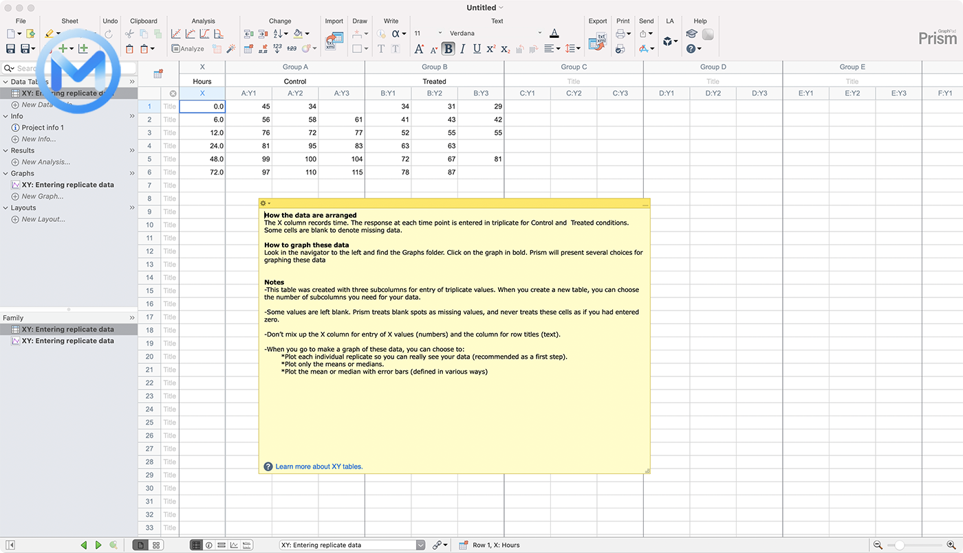Open the link chain dropdown in status bar
Screen dimensions: 963x553
(x=440, y=545)
